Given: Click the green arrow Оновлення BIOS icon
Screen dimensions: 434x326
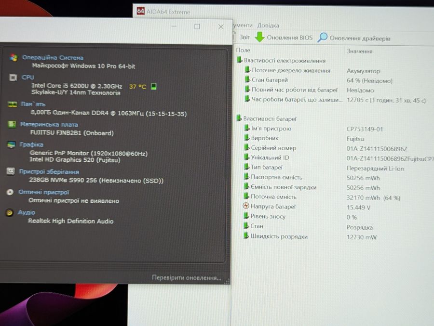Looking at the screenshot, I should [x=259, y=37].
